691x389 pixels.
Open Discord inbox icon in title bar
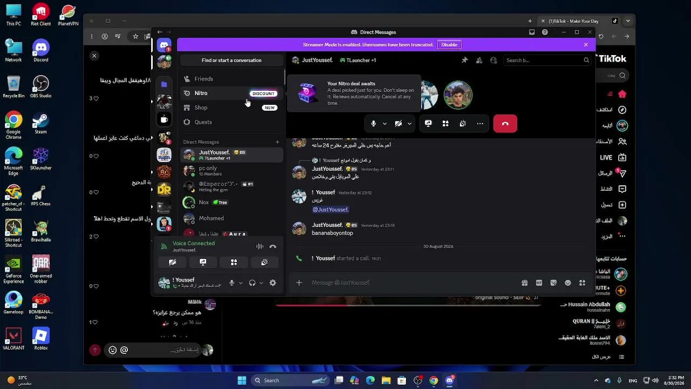click(532, 32)
